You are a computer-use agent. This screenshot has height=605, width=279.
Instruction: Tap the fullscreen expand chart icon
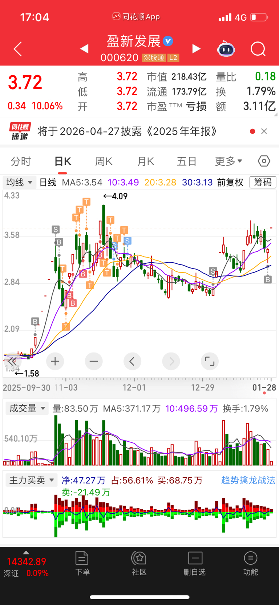tap(210, 361)
